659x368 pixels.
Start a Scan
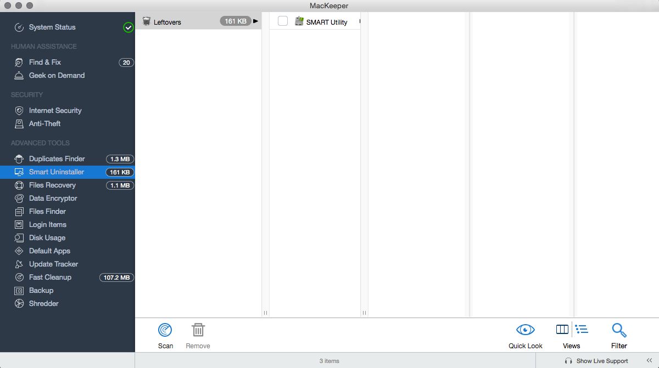pyautogui.click(x=165, y=336)
